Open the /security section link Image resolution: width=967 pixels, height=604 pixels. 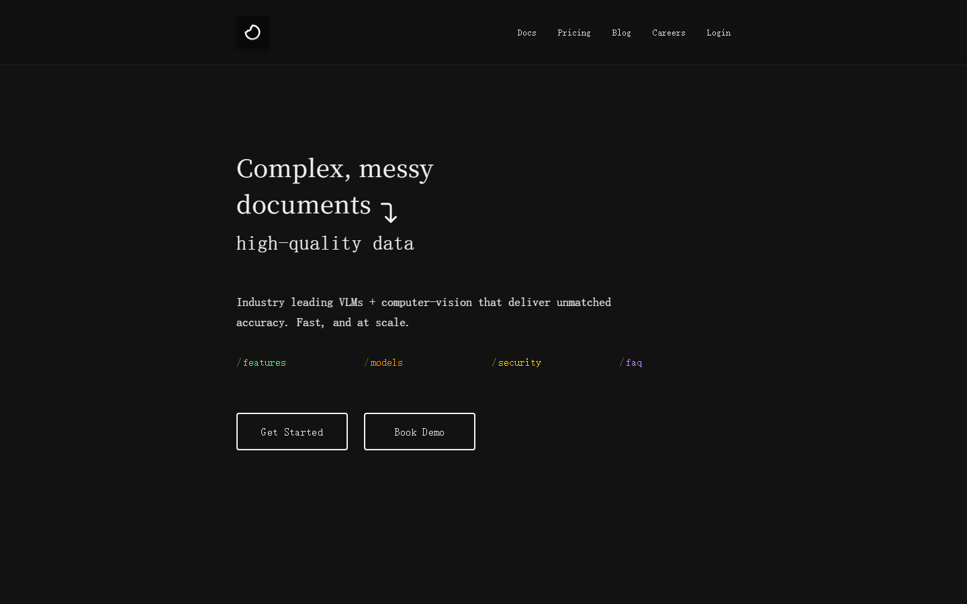tap(516, 362)
